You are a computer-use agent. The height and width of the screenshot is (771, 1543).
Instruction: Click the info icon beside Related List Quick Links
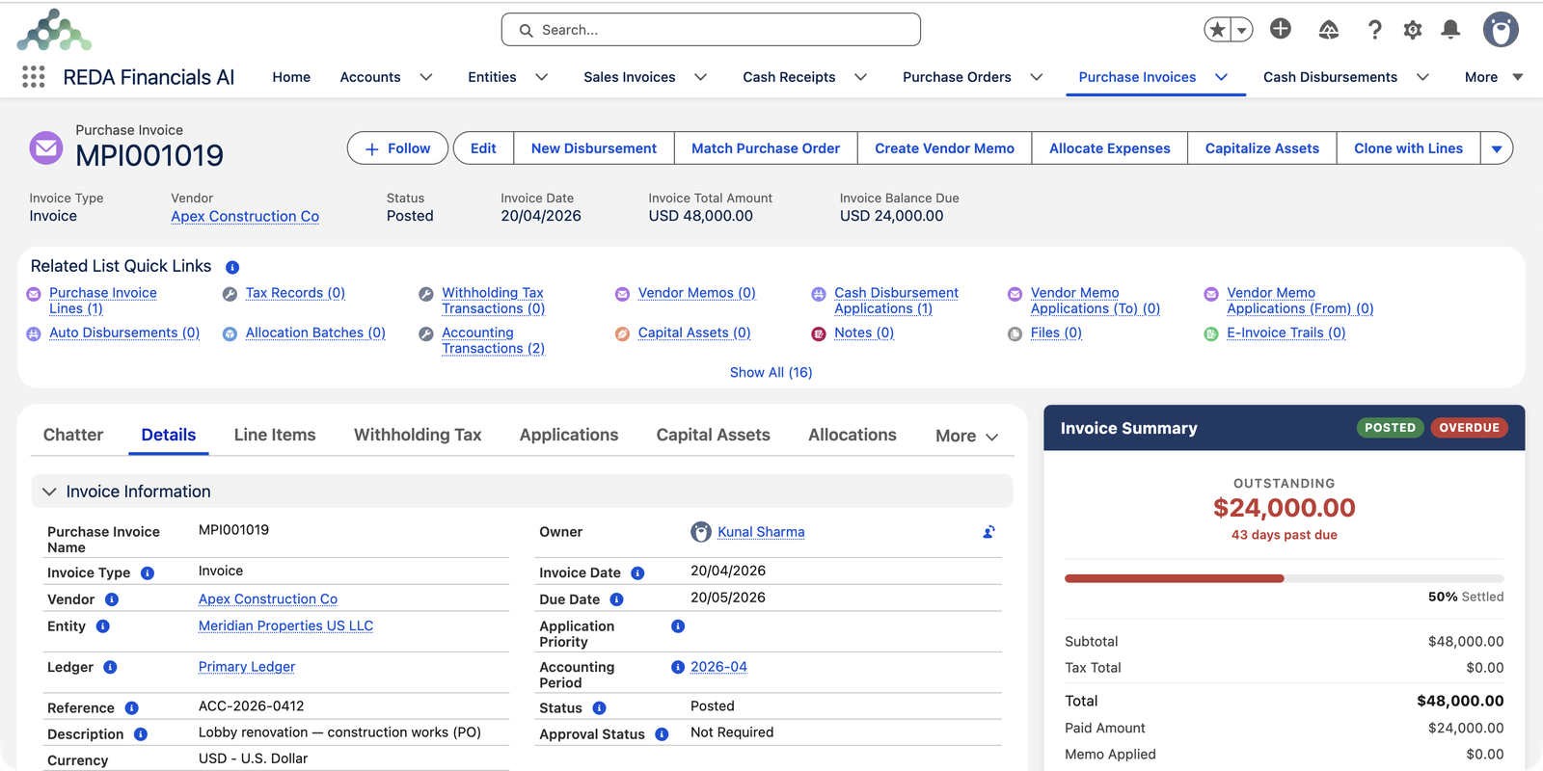(x=232, y=267)
